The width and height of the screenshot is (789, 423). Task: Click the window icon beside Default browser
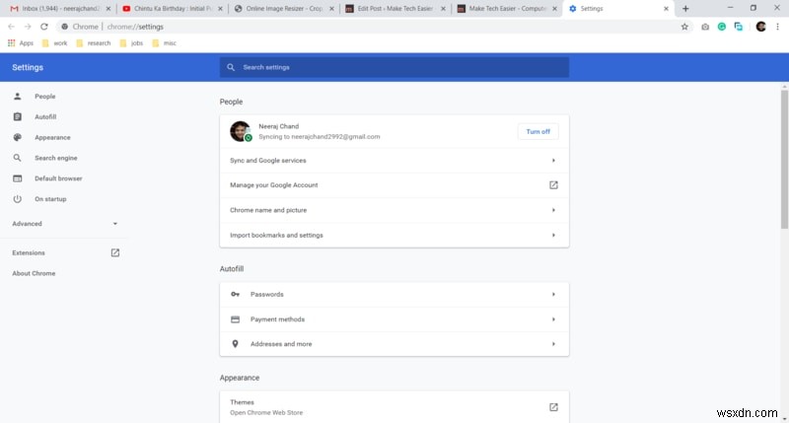17,178
